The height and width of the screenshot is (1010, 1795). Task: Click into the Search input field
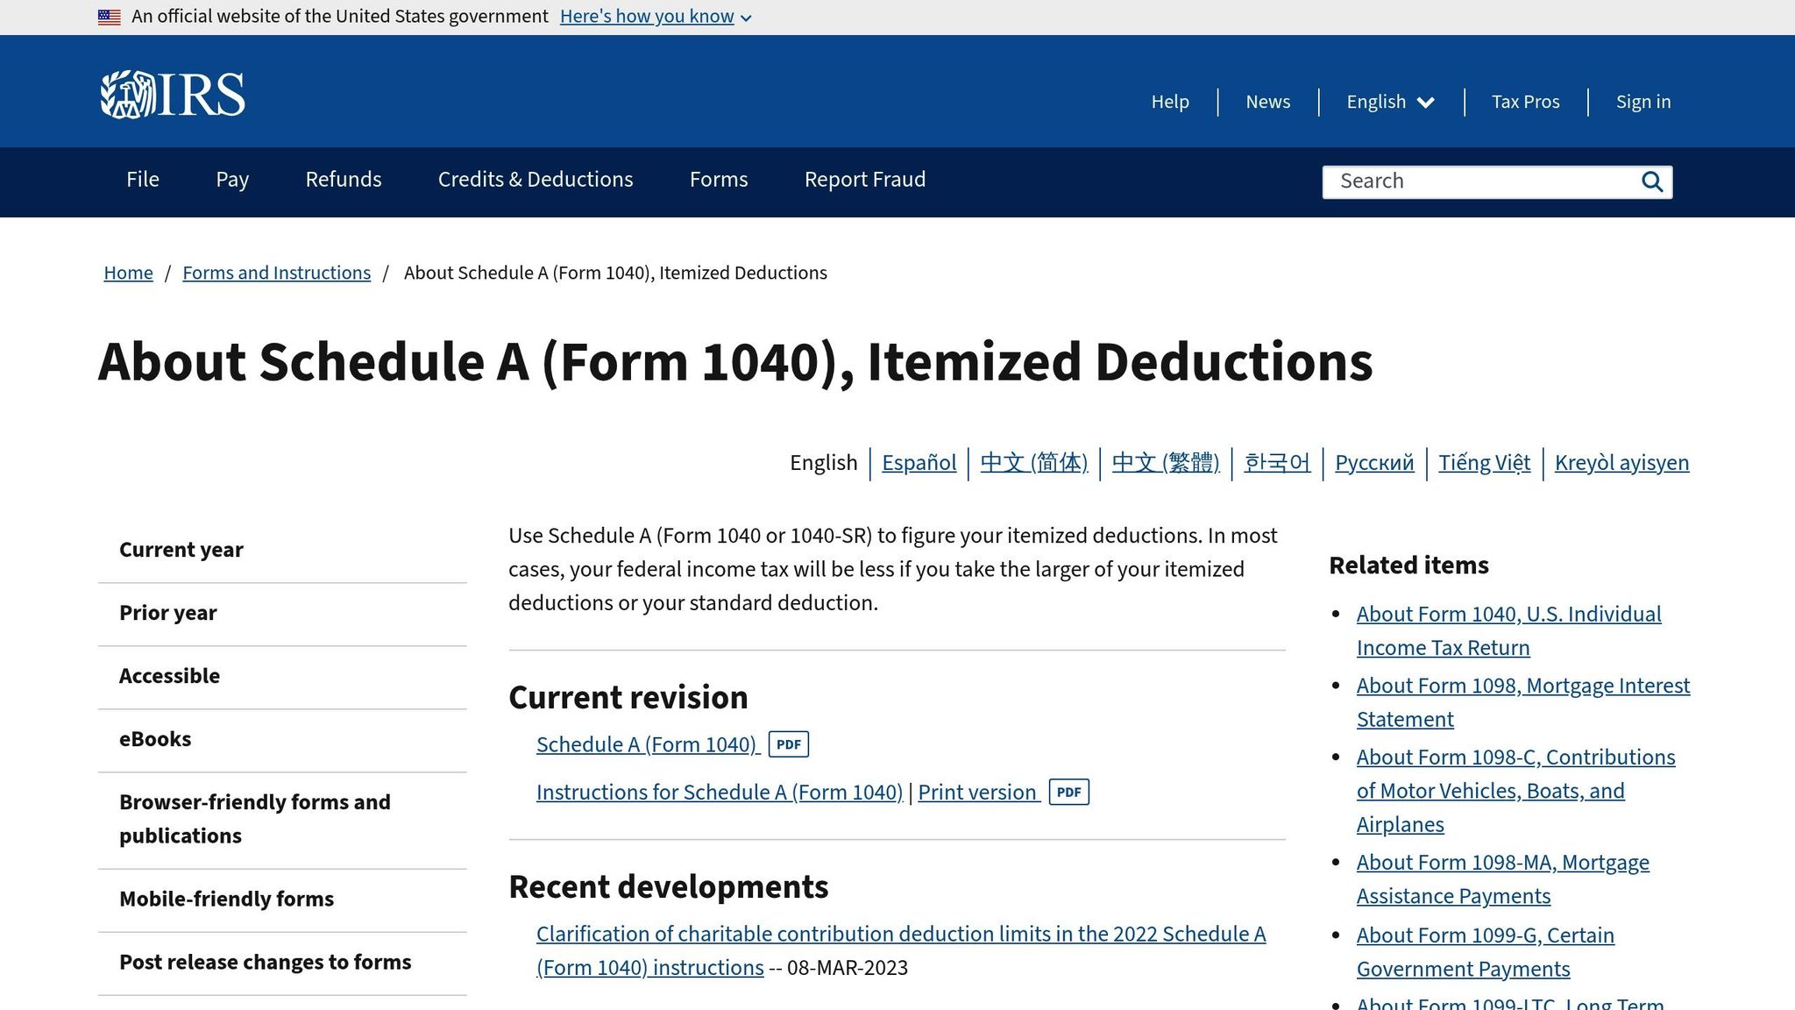tap(1481, 181)
